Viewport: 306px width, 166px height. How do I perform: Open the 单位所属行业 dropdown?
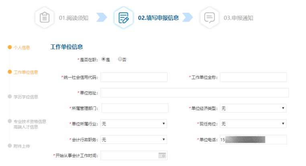(x=134, y=124)
